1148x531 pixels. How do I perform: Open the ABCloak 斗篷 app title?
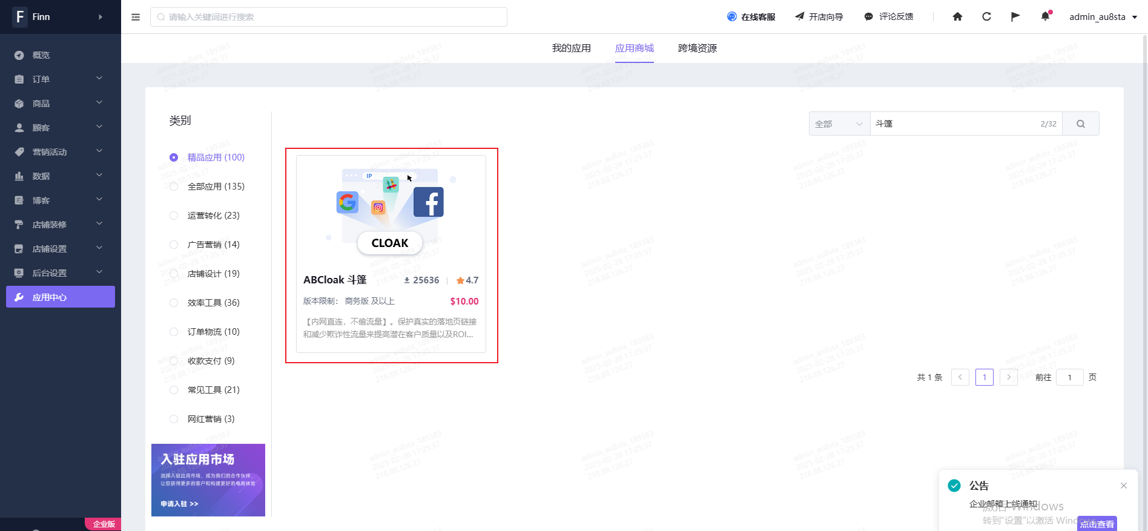coord(335,280)
